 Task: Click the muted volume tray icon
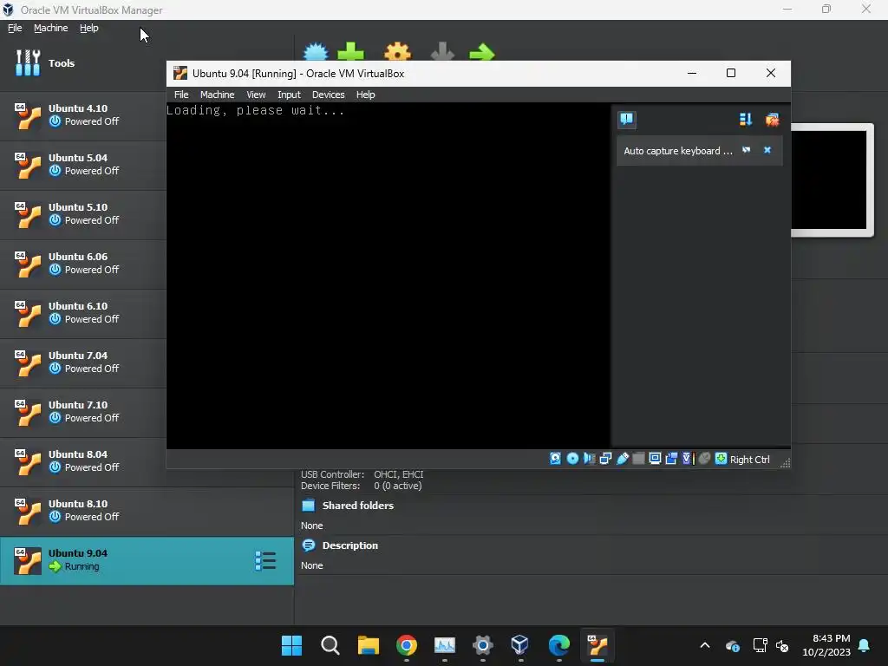782,645
